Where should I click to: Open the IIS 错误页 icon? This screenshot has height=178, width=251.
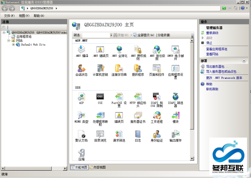pos(119,117)
